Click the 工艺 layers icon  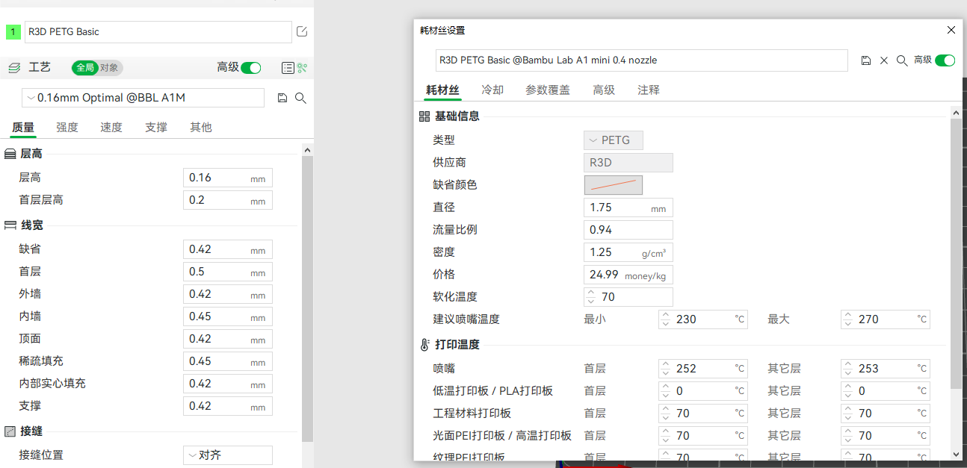tap(14, 68)
